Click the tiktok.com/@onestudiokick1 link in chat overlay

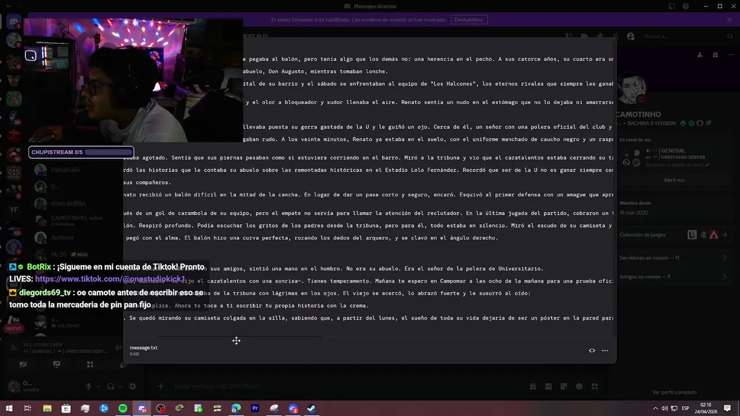110,279
